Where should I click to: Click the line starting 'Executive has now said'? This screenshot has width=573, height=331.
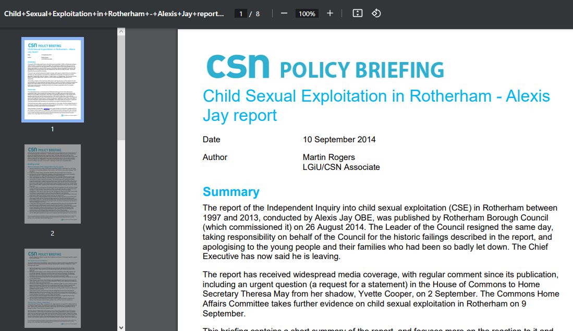[272, 256]
